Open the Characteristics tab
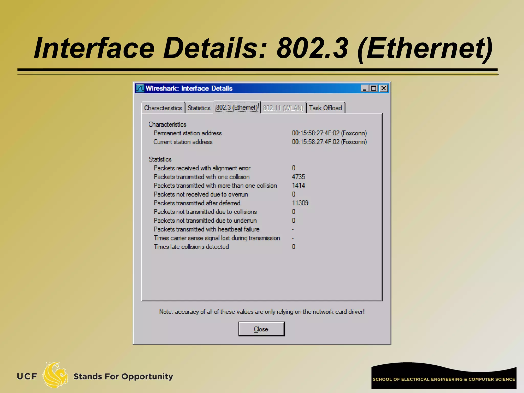 point(163,108)
